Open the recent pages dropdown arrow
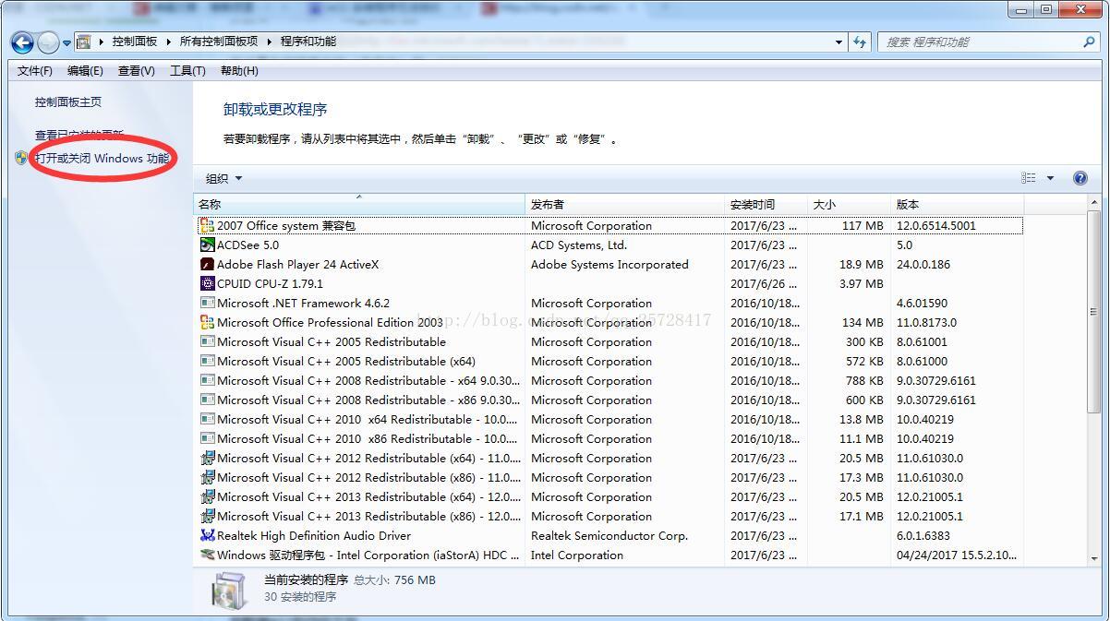Image resolution: width=1110 pixels, height=621 pixels. pos(66,43)
